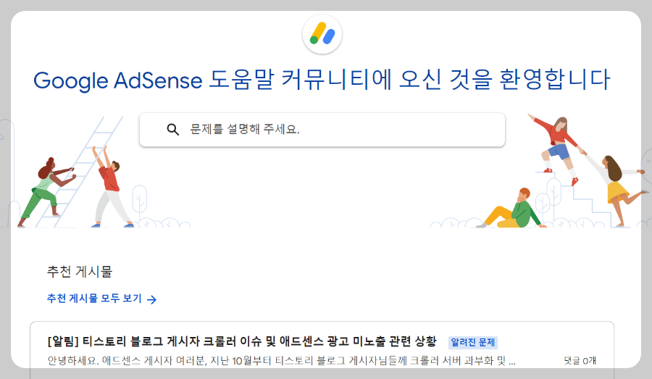Screen dimensions: 652x379
Task: Click the Google AdSense logo icon
Action: tap(322, 34)
